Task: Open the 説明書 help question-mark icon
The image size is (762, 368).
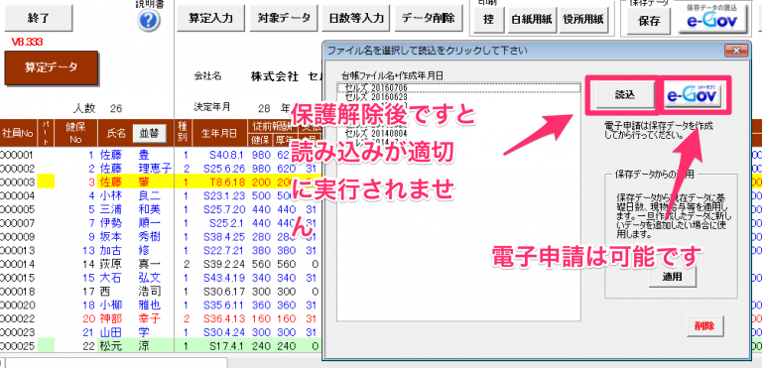Action: point(149,21)
